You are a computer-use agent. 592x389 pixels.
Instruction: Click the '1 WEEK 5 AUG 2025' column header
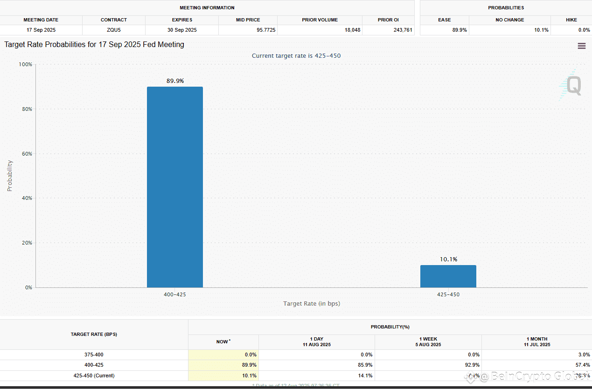click(428, 342)
